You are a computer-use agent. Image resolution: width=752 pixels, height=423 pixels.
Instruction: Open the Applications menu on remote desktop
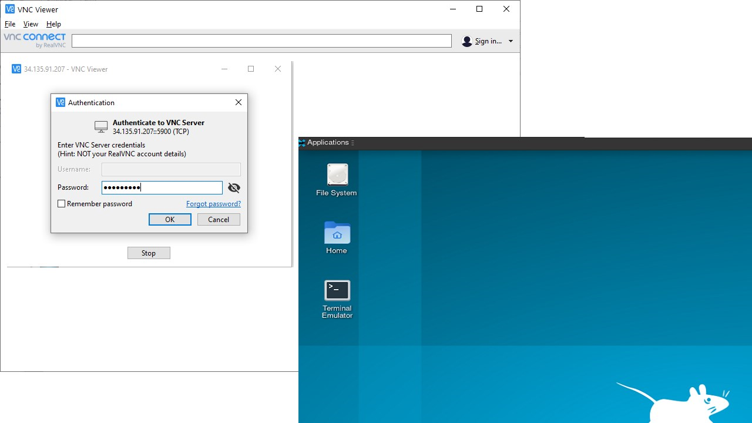[x=327, y=143]
